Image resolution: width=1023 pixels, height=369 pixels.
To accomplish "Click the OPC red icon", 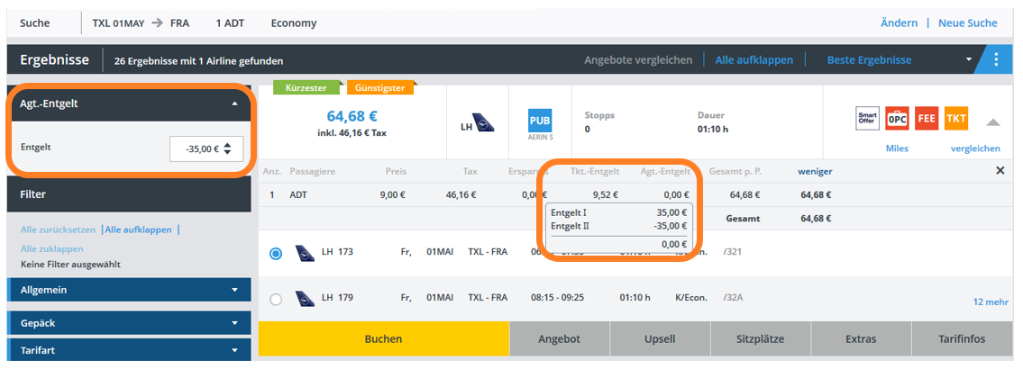I will [897, 119].
